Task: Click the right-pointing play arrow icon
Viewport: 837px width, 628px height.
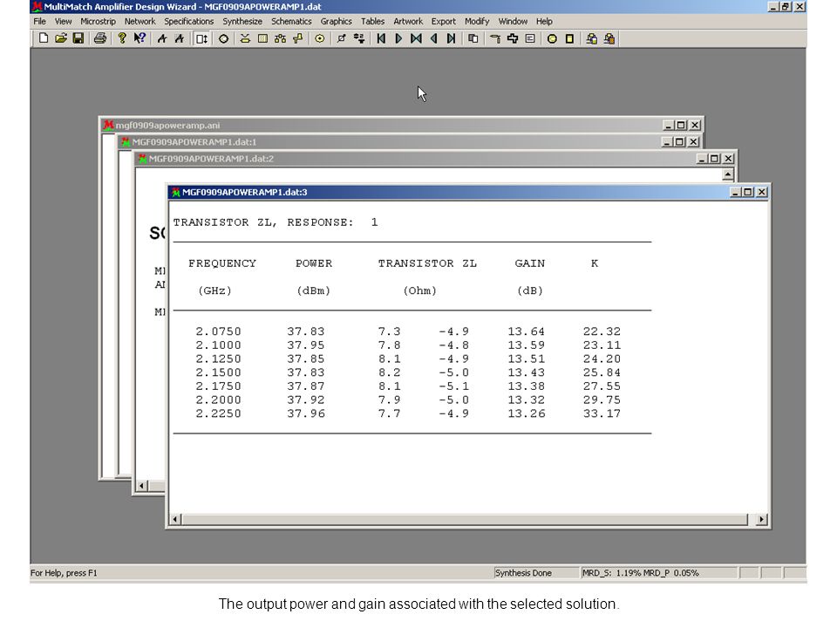Action: [398, 38]
